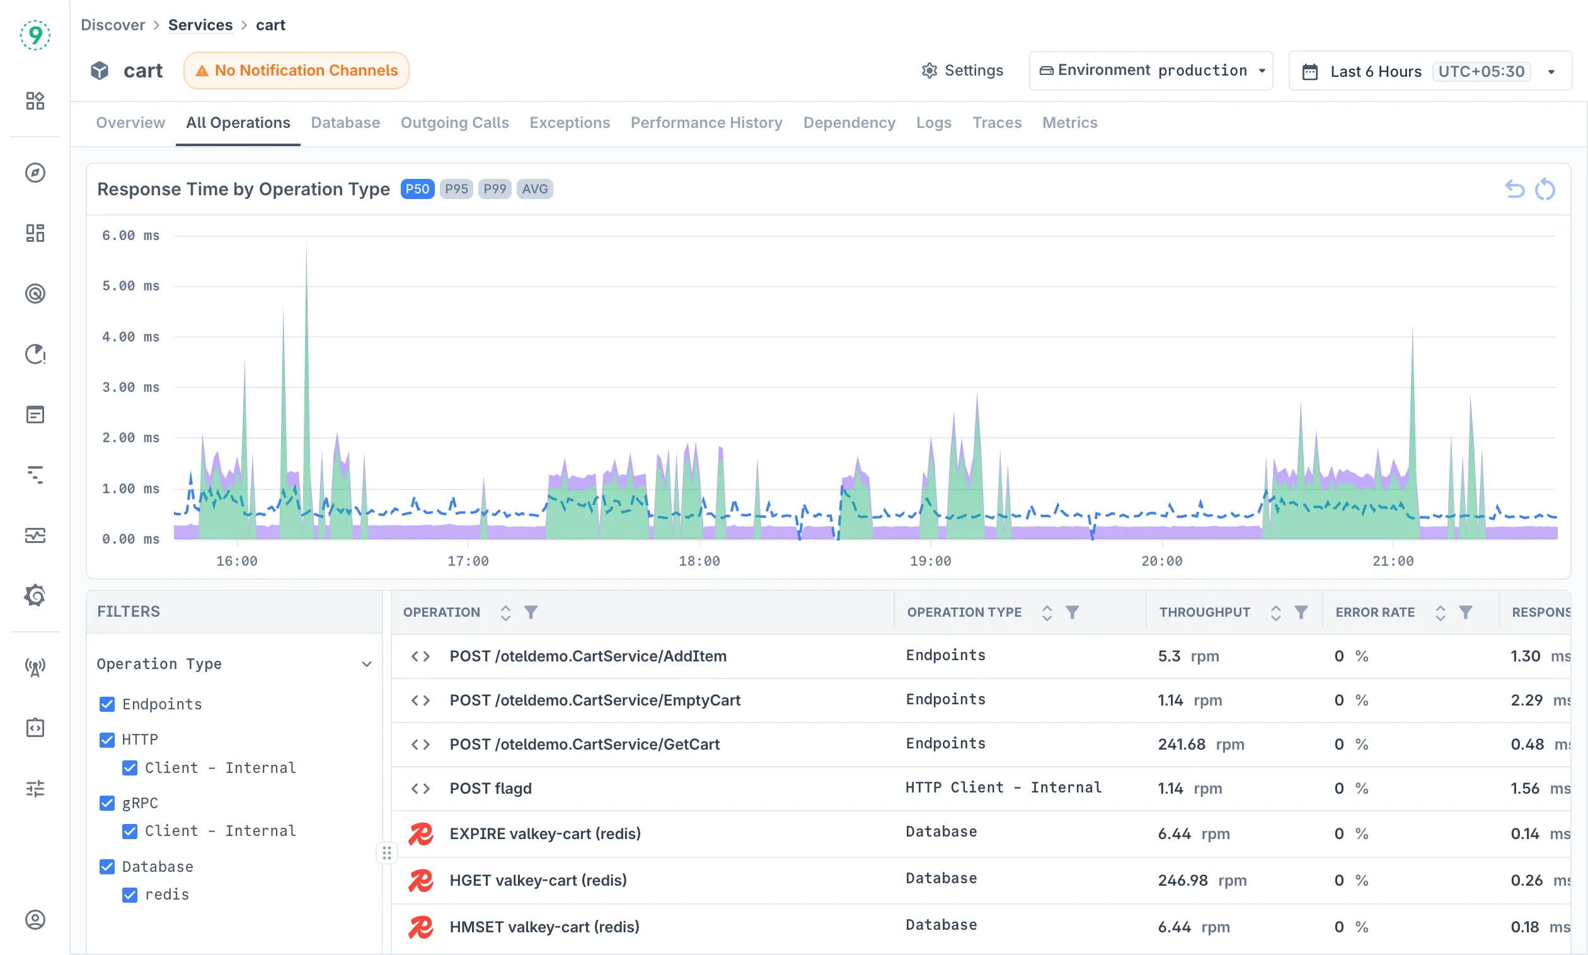Open the Performance History tab
1588x955 pixels.
(x=706, y=122)
